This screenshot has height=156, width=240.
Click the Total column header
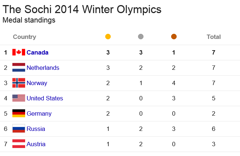point(214,37)
